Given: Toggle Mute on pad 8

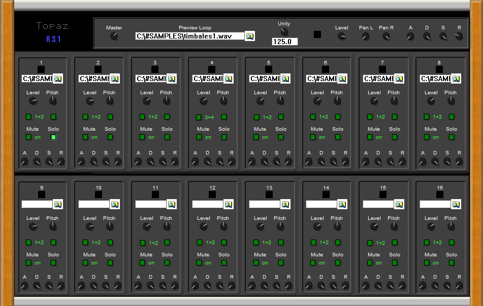Looking at the screenshot, I should tap(427, 137).
